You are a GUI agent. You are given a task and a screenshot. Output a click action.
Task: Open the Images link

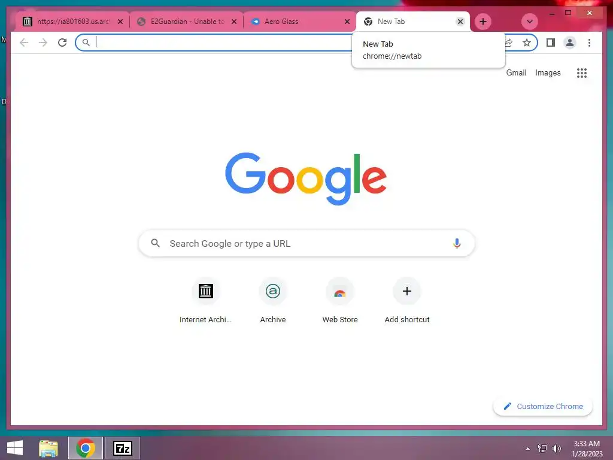[548, 72]
